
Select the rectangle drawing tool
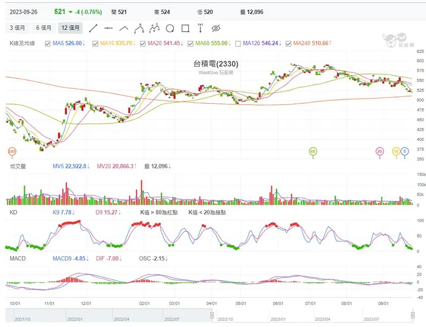[185, 28]
